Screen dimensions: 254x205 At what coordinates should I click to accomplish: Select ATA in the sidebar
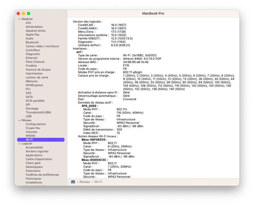click(28, 23)
